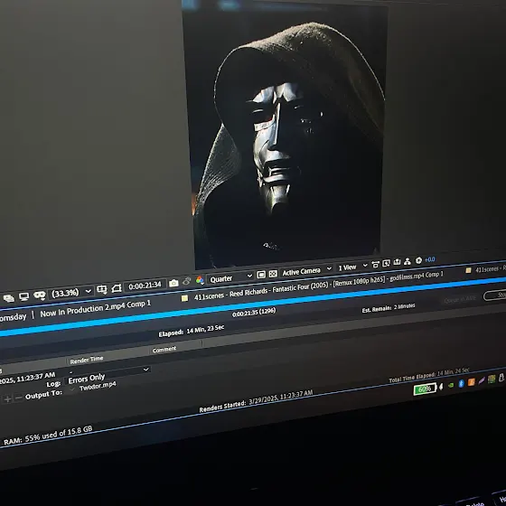
Task: Open the RGB channel and color management icon
Action: click(200, 280)
